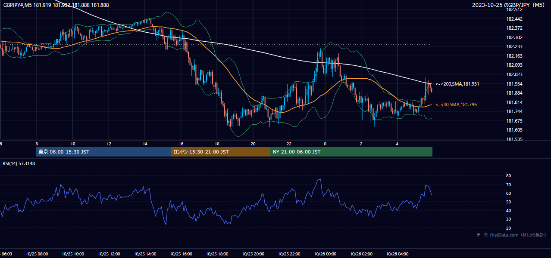Click the 182.442 price axis label

(x=514, y=19)
